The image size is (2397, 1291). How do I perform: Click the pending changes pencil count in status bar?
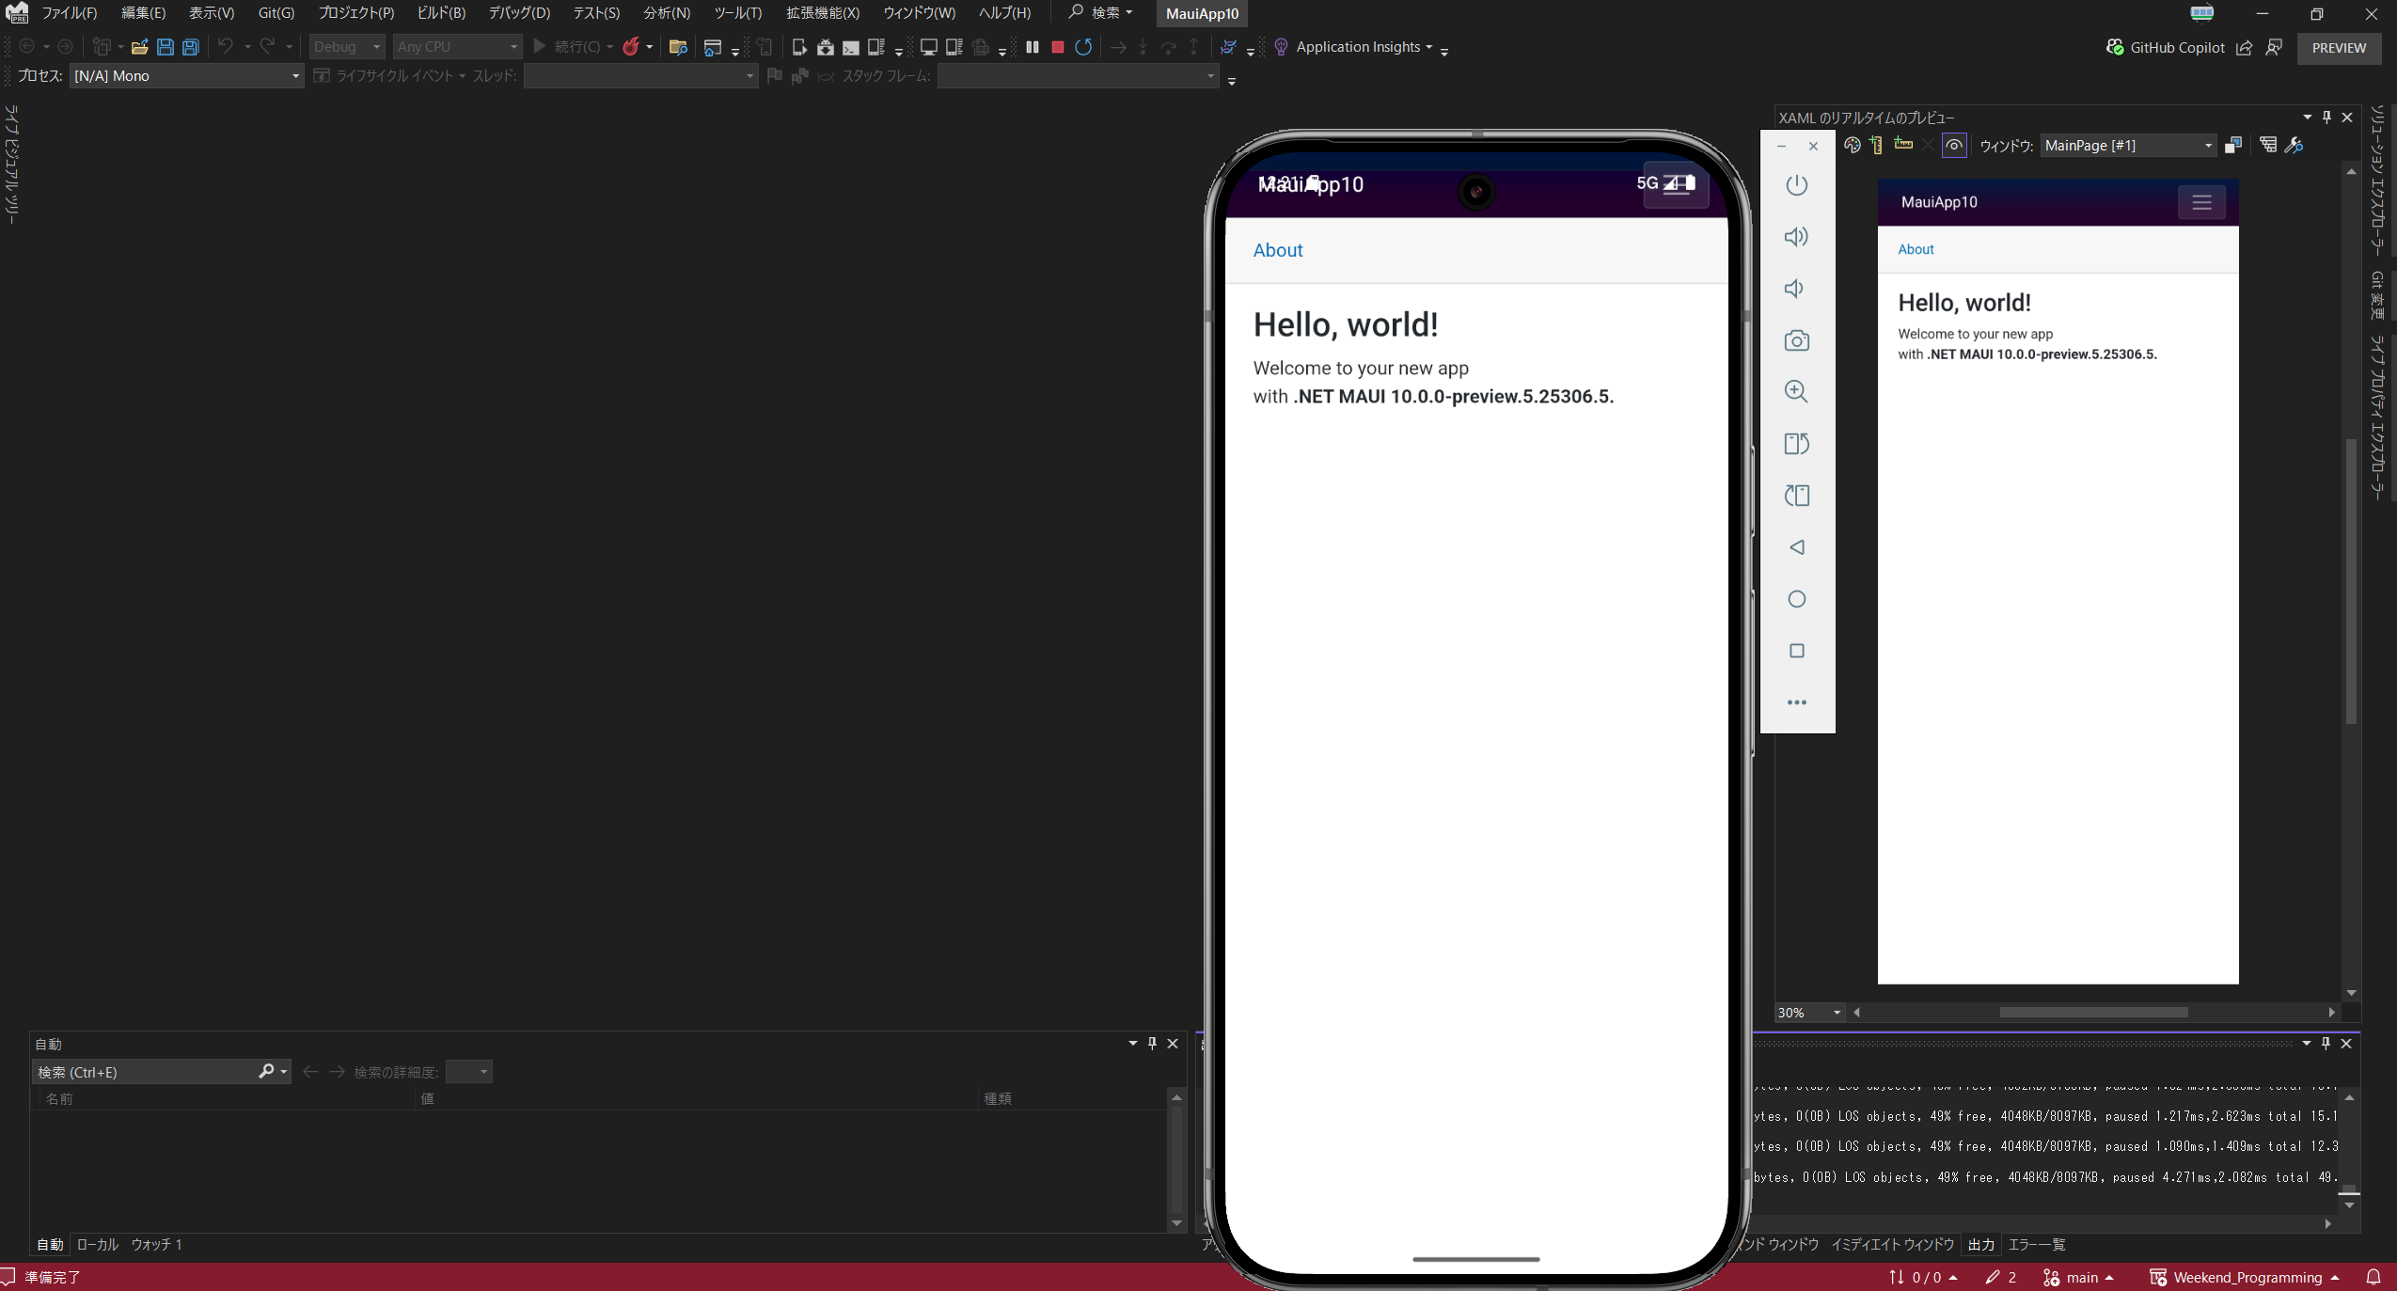[x=2000, y=1277]
